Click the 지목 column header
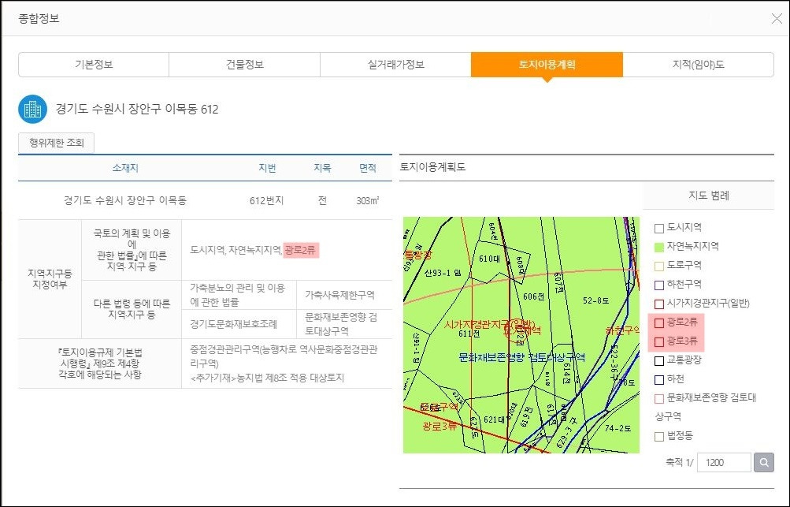Screen dimensions: 790x507 (322, 168)
